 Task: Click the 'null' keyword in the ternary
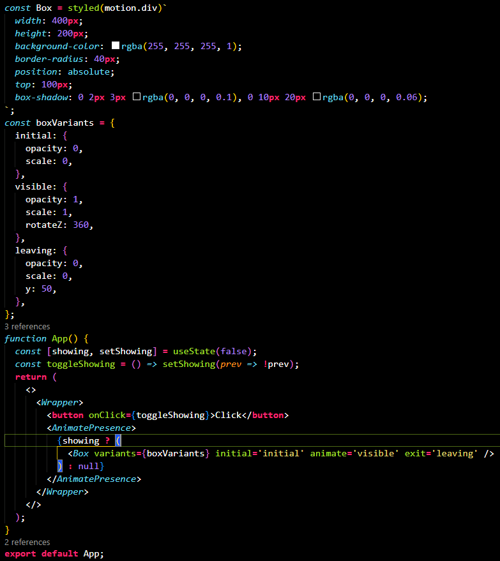[88, 466]
